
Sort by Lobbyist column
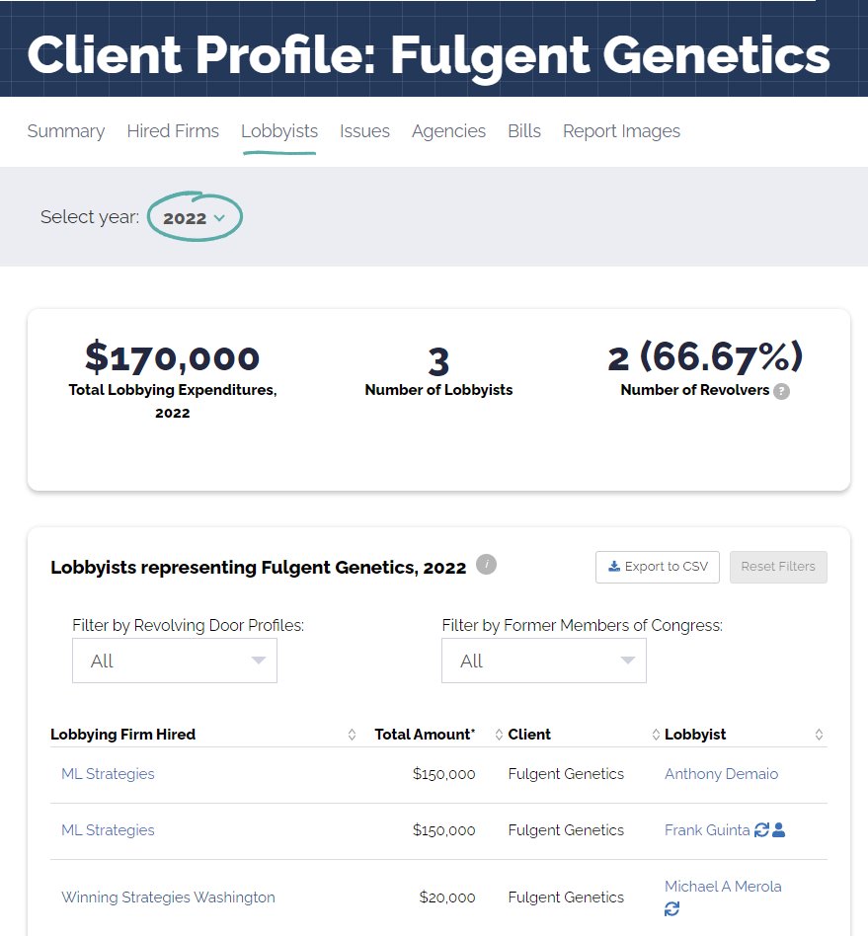tap(819, 735)
